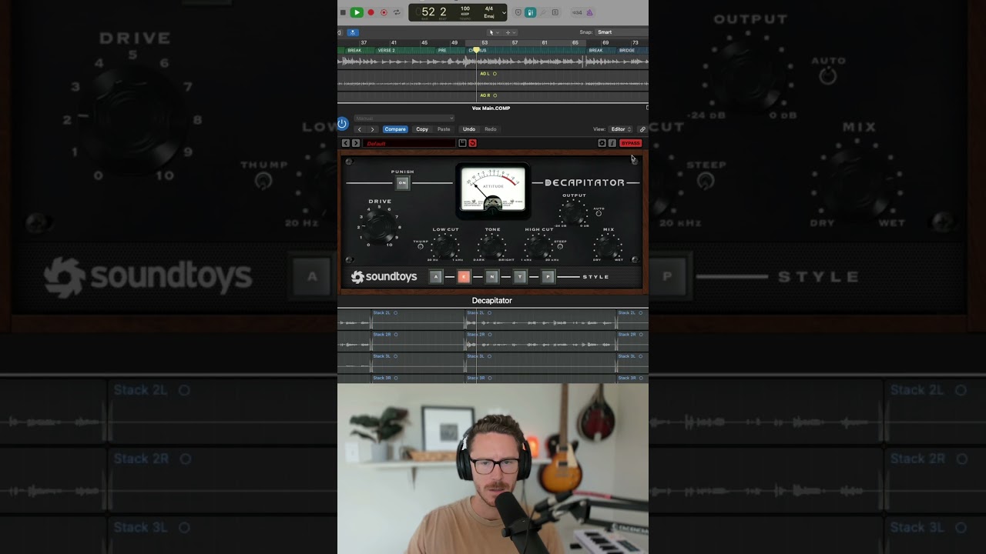The height and width of the screenshot is (554, 986).
Task: Click the bar position 52
Action: (x=428, y=12)
